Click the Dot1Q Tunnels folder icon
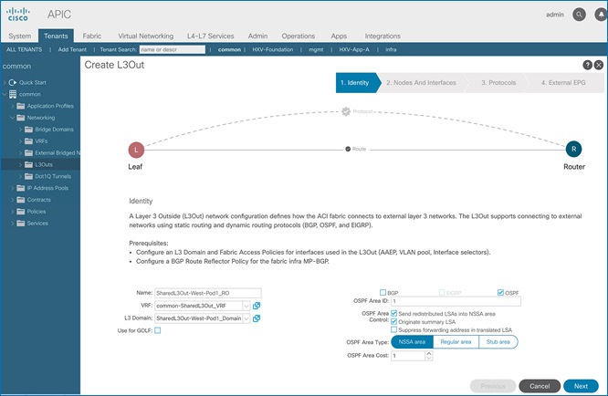The height and width of the screenshot is (396, 608). coord(28,176)
